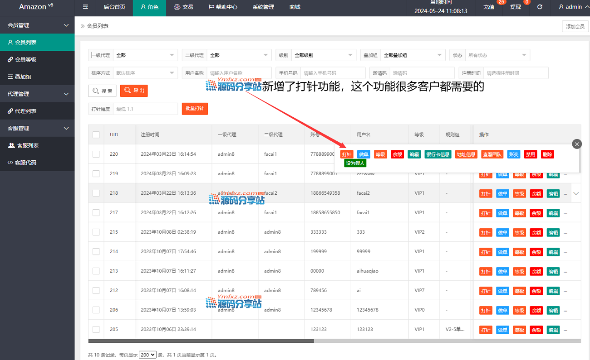The width and height of the screenshot is (590, 360).
Task: Expand the 级别 level dropdown
Action: pyautogui.click(x=323, y=55)
